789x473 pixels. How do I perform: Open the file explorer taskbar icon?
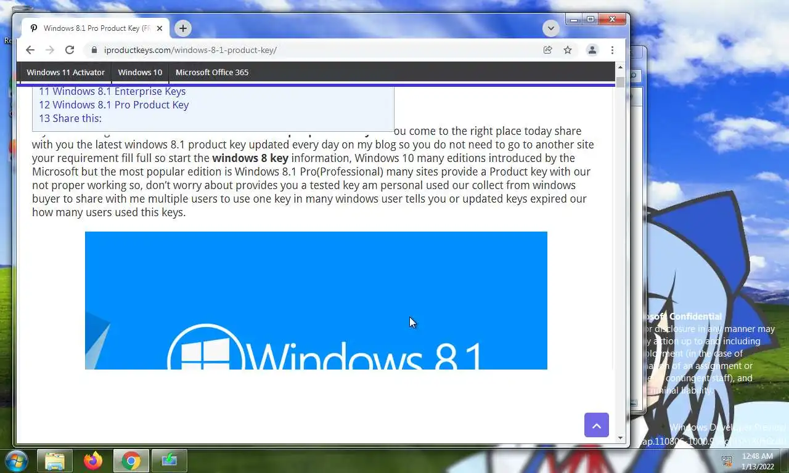tap(55, 460)
